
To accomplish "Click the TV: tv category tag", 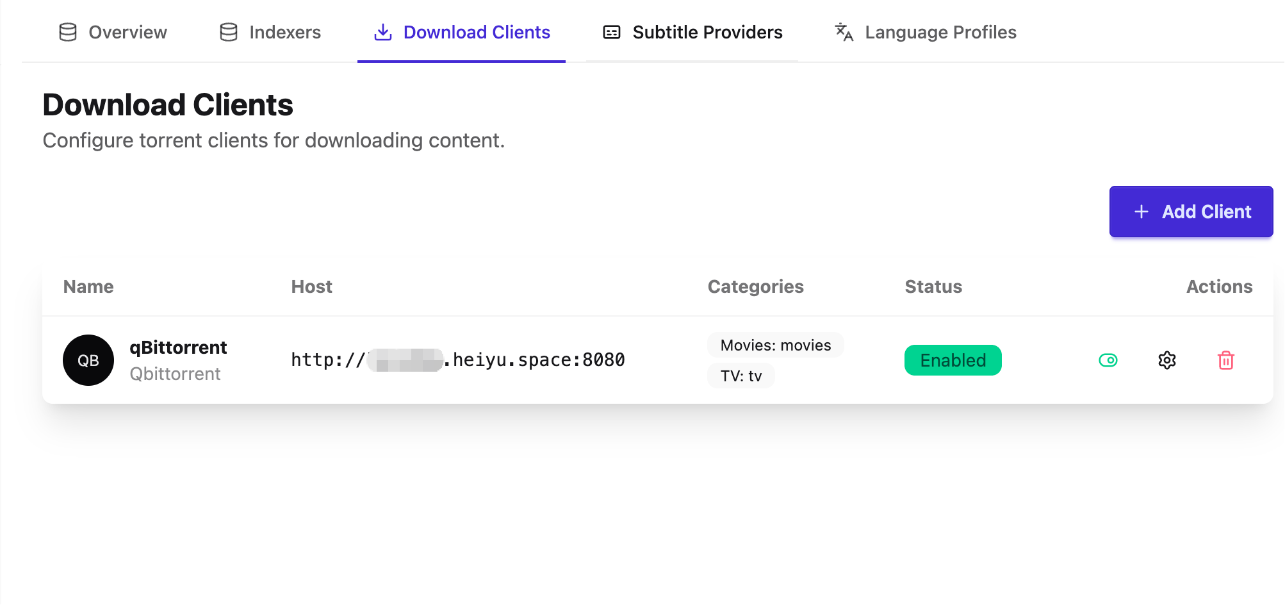I will (x=741, y=376).
